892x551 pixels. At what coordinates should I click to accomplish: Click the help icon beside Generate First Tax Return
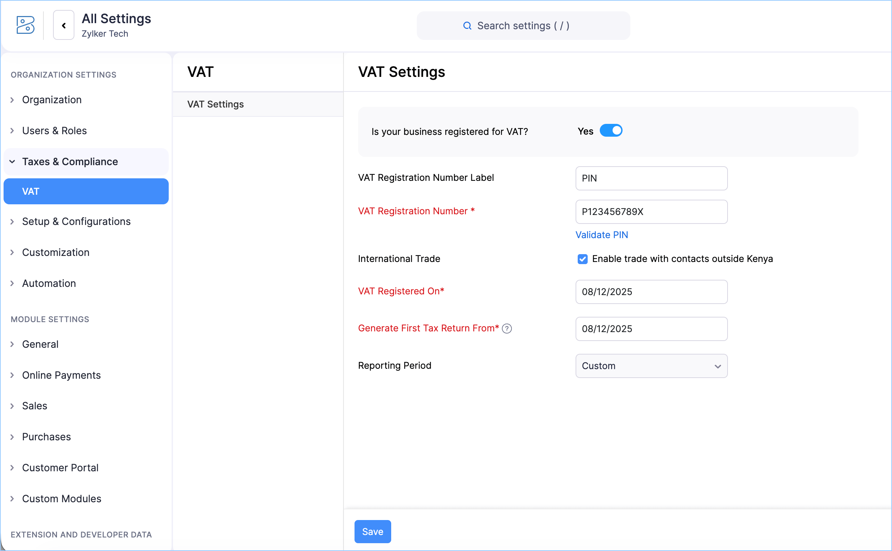pos(507,329)
